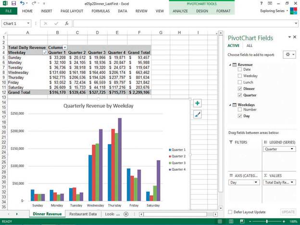Open the Column Labels filter dropdown
Viewport: 300px width, 225px height.
coord(65,48)
